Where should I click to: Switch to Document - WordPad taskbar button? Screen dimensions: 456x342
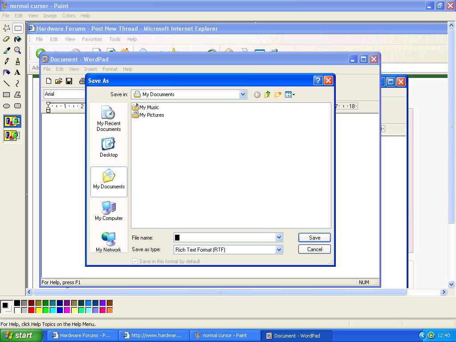[x=296, y=336]
